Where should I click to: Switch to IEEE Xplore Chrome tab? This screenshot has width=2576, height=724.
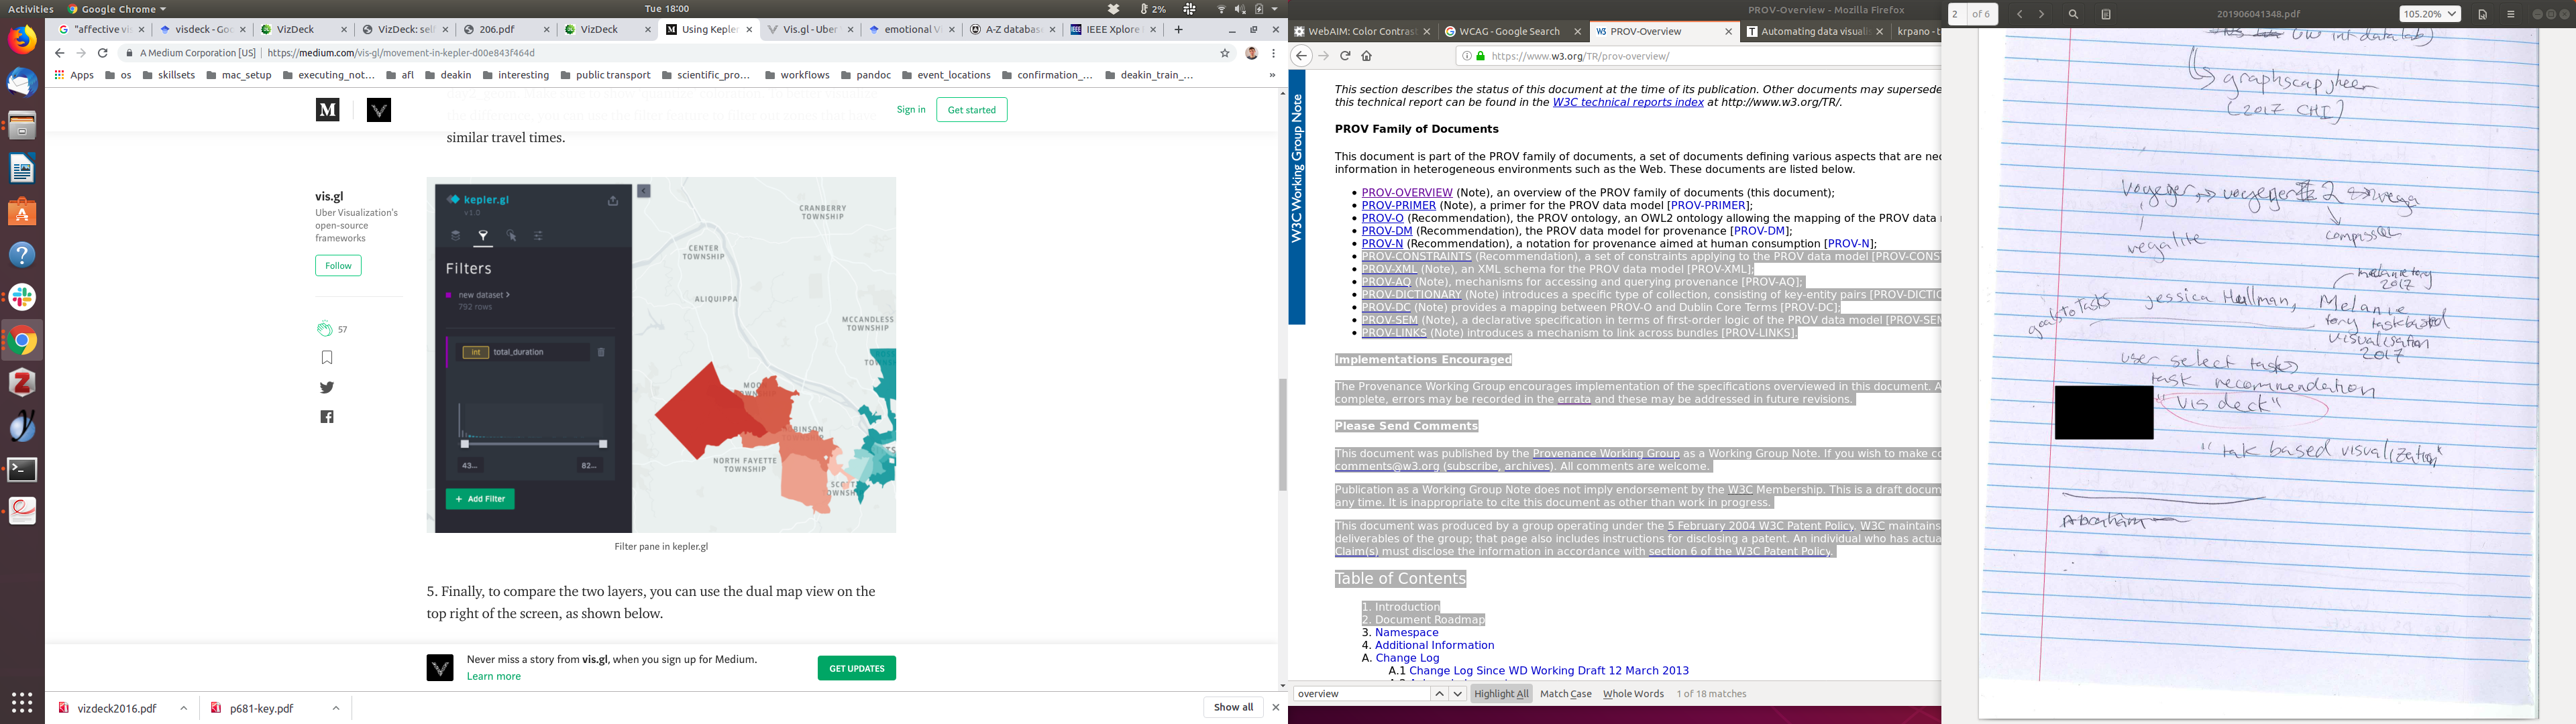pyautogui.click(x=1112, y=30)
